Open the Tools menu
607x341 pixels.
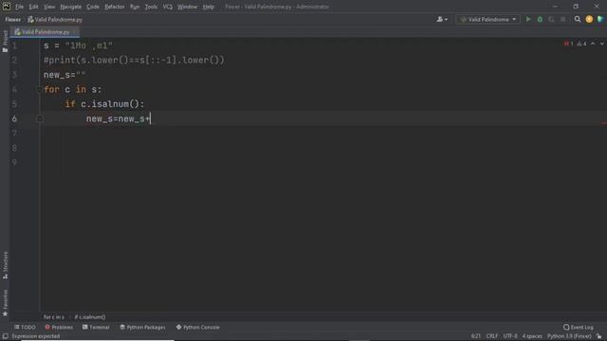(x=151, y=7)
